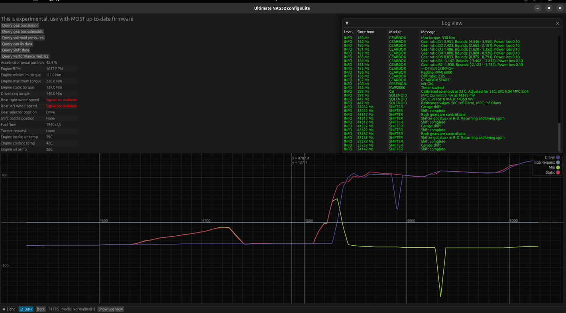Click the Show Log view button
Viewport: 566px width, 313px height.
pyautogui.click(x=111, y=309)
